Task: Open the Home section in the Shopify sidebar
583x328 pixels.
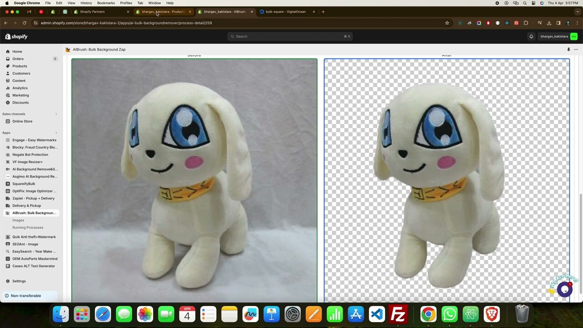Action: [x=17, y=51]
